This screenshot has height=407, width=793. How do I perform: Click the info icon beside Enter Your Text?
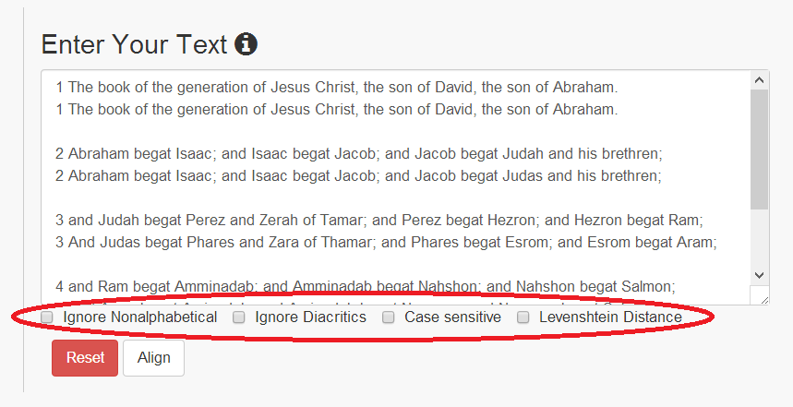[246, 43]
